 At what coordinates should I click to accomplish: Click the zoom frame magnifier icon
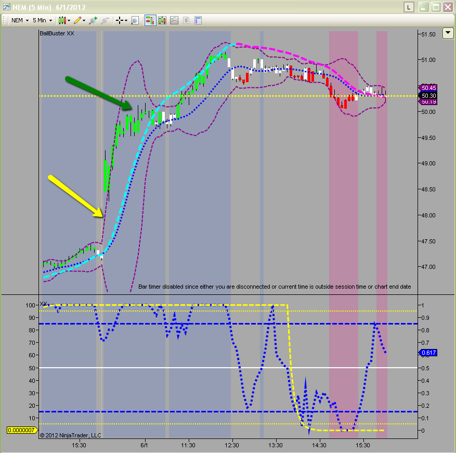tap(135, 20)
